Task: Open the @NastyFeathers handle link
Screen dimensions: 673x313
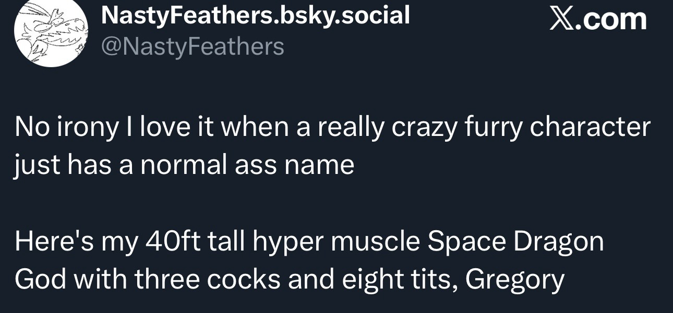Action: [x=193, y=46]
